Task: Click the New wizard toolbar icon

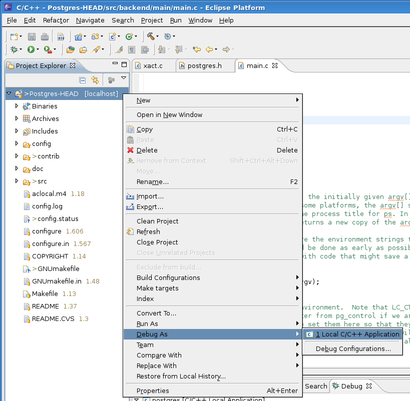Action: 14,36
